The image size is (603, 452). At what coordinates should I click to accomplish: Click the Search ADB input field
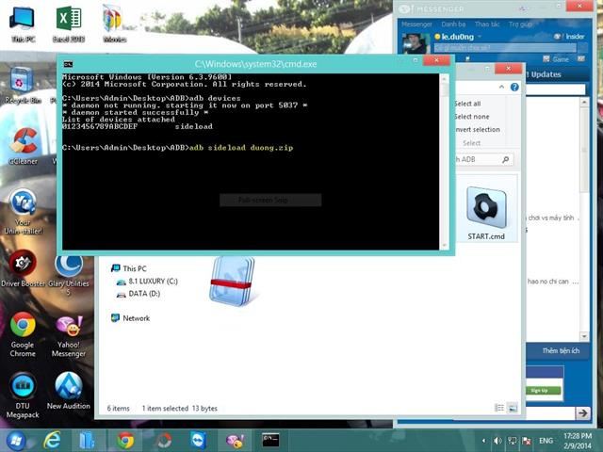(x=476, y=159)
